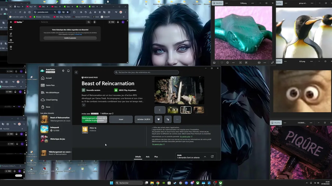This screenshot has height=186, width=332.
Task: Select the third gallery thumbnail
Action: (x=199, y=110)
